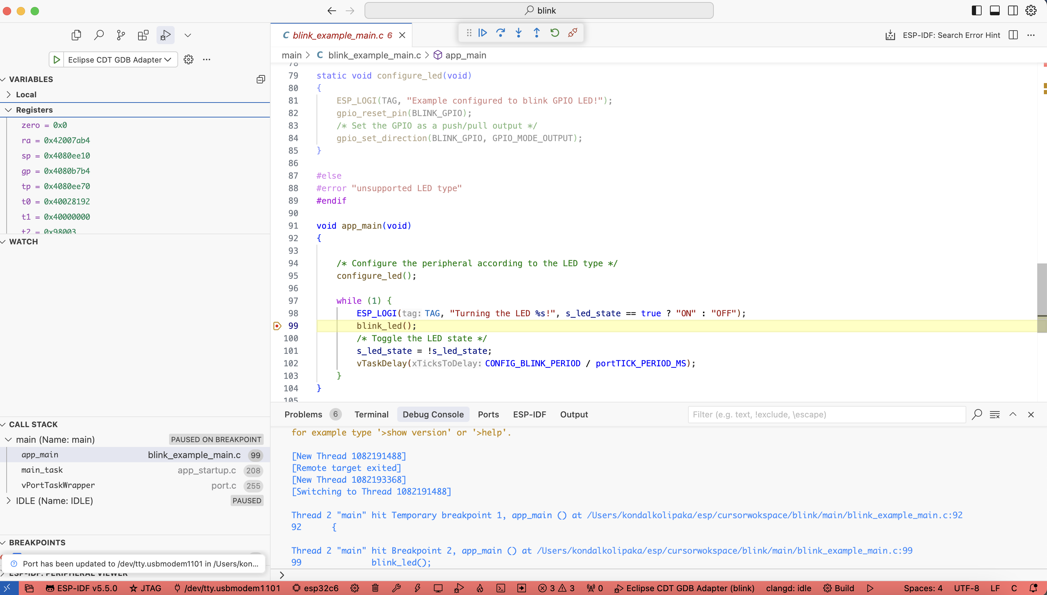The image size is (1047, 595).
Task: Open the Source Control view icon
Action: [x=121, y=35]
